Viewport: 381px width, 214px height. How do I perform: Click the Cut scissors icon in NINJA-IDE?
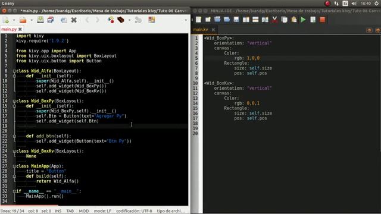pos(274,20)
